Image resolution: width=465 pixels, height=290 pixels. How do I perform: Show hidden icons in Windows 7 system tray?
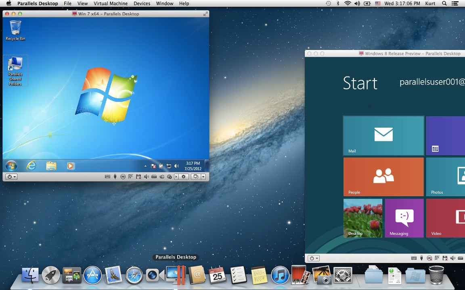tap(145, 166)
